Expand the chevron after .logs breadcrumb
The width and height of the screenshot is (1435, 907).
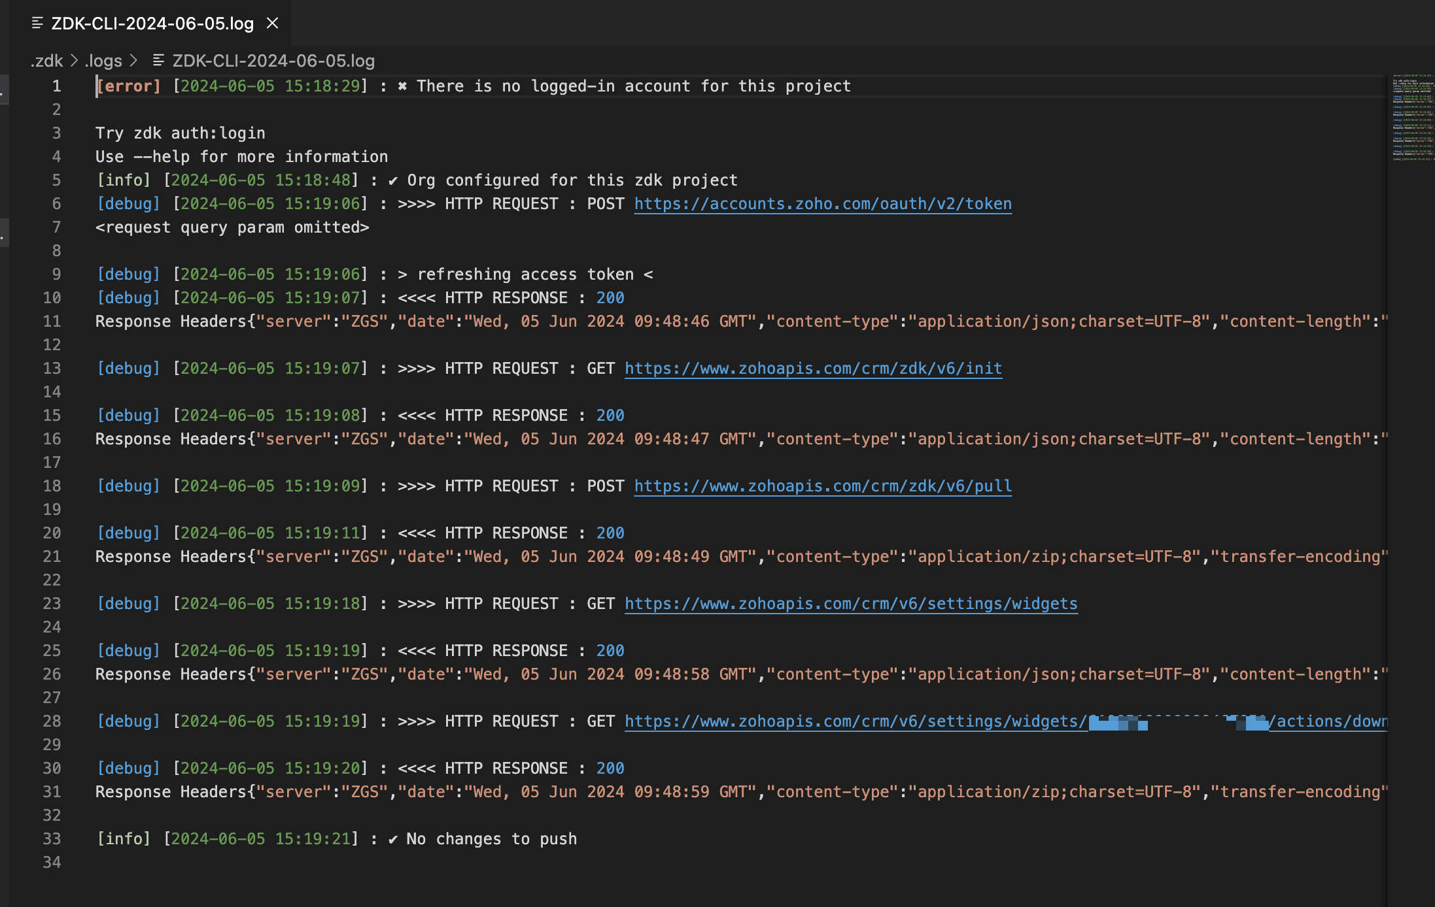133,61
